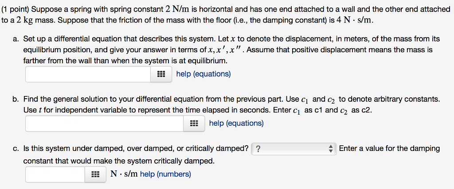Open the damping type dropdown
The width and height of the screenshot is (454, 189).
294,149
